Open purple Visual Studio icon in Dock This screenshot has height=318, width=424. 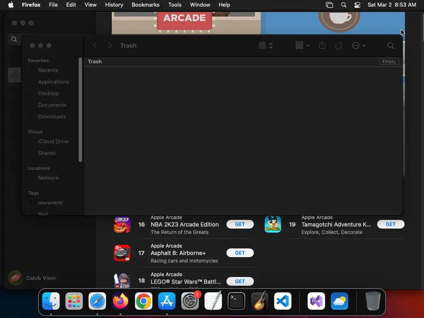316,301
